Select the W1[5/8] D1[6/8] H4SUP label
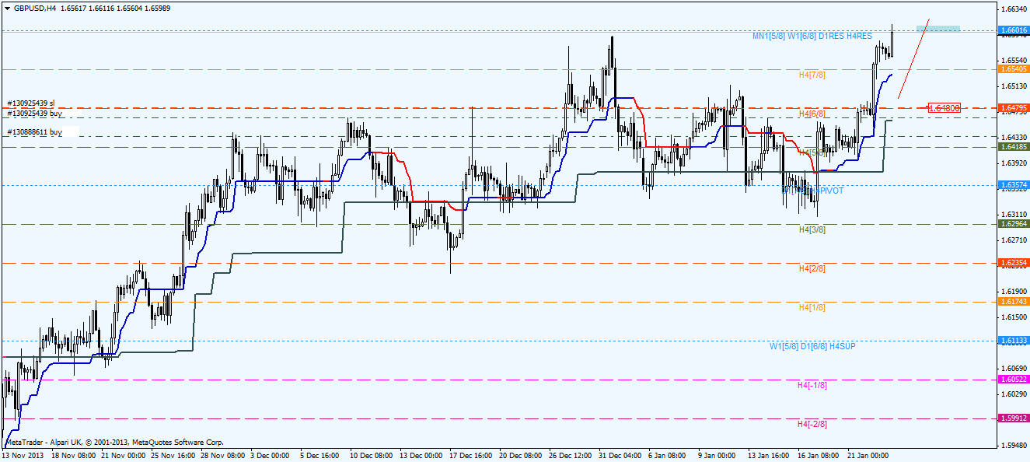 [x=812, y=346]
